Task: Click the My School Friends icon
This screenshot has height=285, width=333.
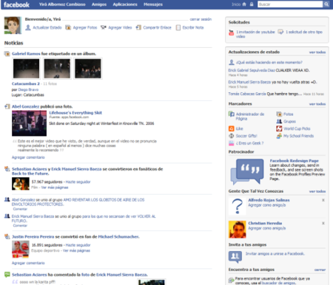Action: tap(279, 136)
